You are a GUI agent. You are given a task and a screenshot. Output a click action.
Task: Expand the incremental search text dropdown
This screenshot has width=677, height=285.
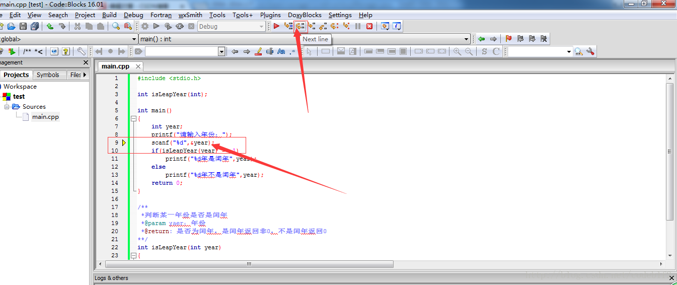click(x=221, y=51)
